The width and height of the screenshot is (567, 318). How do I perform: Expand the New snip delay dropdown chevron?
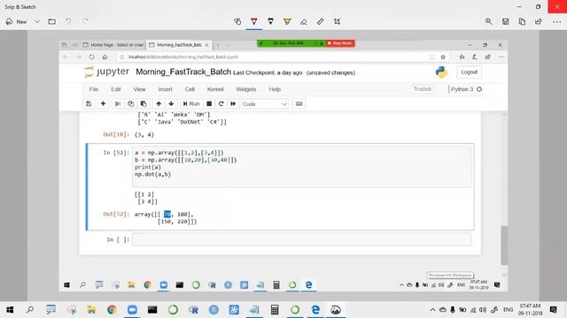point(37,21)
